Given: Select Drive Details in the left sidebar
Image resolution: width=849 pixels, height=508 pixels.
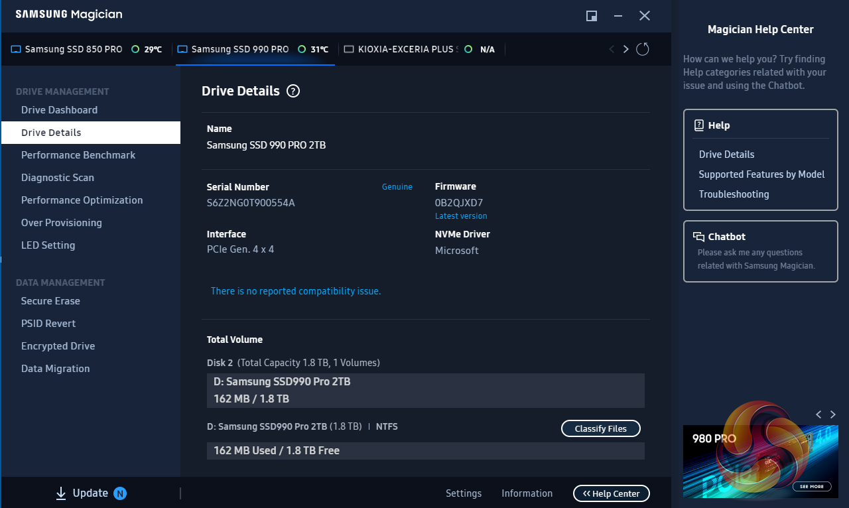Looking at the screenshot, I should point(91,133).
